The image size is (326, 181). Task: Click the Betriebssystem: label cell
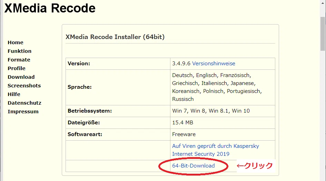click(118, 111)
